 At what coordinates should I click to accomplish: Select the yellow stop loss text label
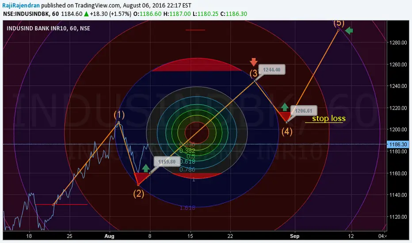(329, 118)
